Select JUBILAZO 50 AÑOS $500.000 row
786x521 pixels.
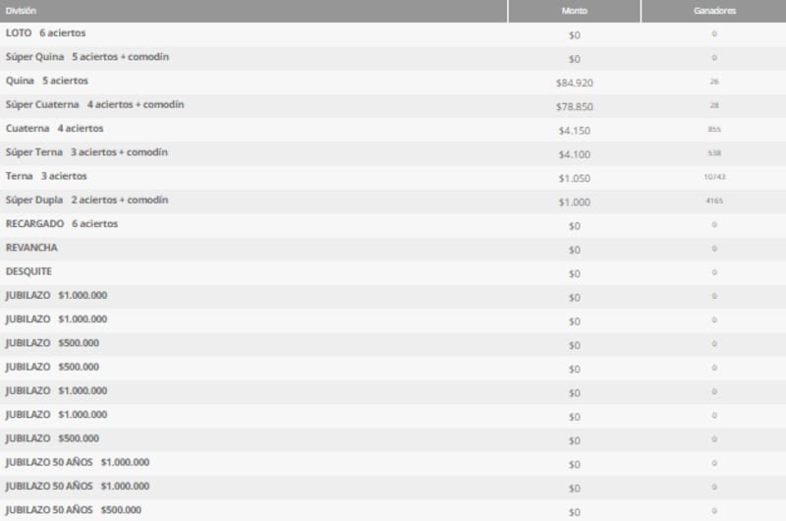point(73,510)
